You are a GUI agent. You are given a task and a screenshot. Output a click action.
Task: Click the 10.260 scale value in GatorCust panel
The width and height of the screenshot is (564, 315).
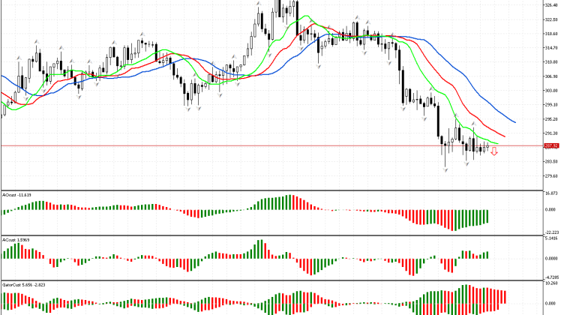coord(551,285)
